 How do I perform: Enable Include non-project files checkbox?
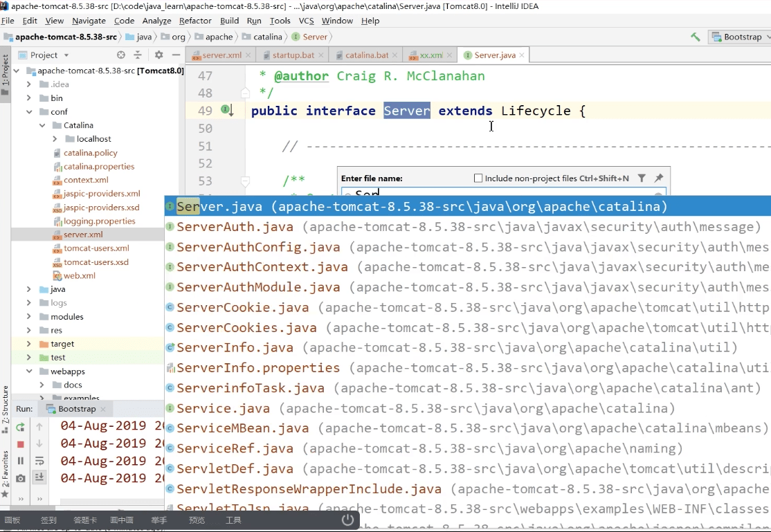tap(478, 178)
